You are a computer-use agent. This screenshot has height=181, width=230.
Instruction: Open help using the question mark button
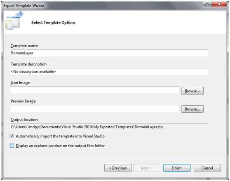[207, 4]
